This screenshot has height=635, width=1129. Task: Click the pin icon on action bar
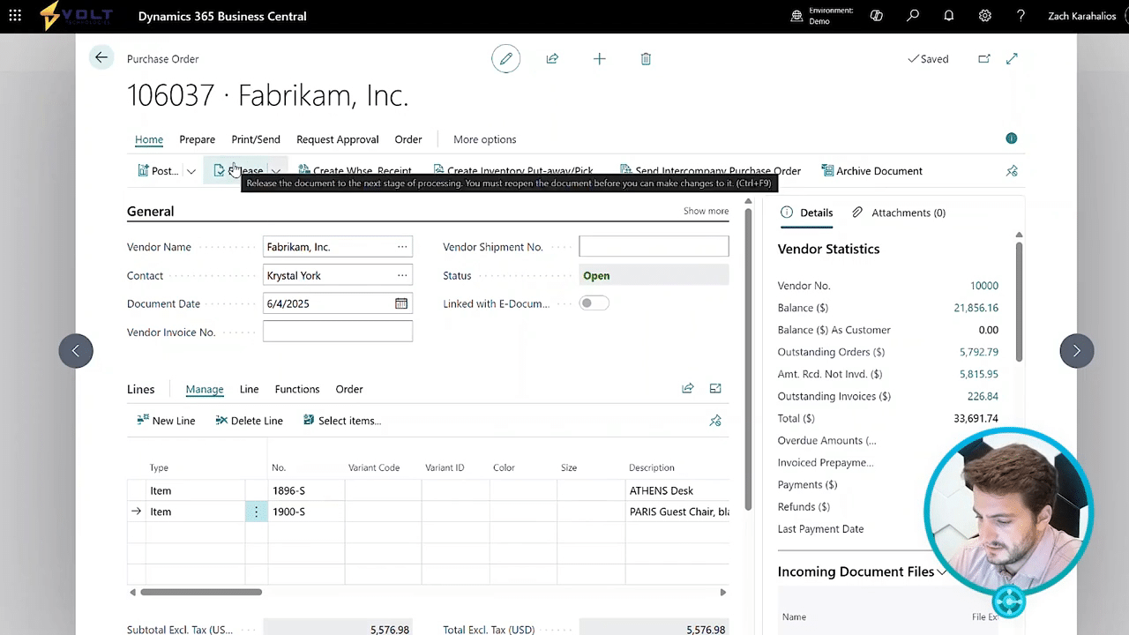tap(1012, 171)
